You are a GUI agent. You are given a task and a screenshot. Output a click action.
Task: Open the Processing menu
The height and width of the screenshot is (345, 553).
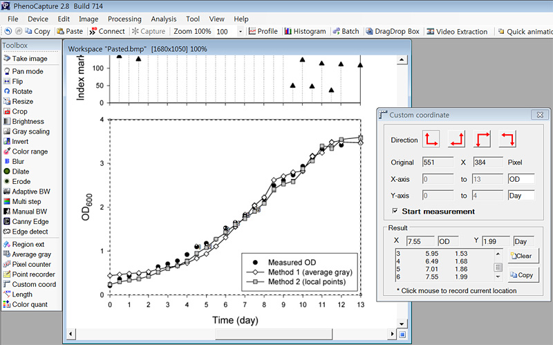[124, 19]
